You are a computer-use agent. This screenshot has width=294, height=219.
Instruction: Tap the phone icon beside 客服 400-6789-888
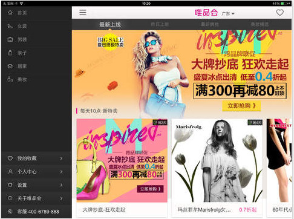[10, 211]
